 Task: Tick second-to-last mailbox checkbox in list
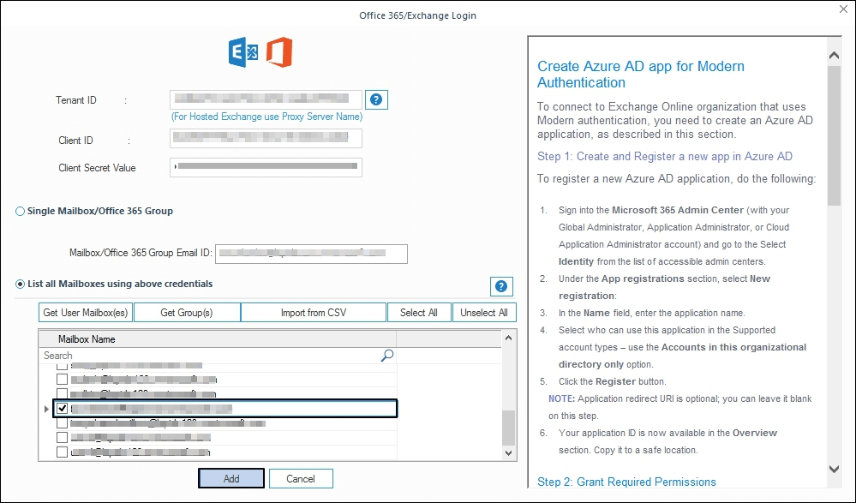[x=63, y=438]
